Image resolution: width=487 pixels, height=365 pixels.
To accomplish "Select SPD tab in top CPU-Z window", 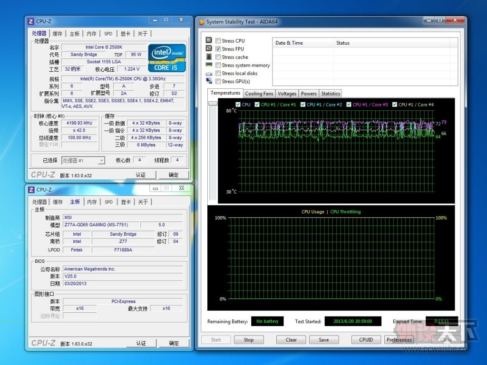I will (108, 34).
